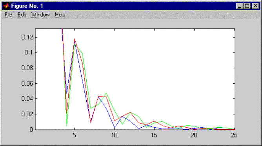
Task: Open the Edit menu
Action: point(22,15)
